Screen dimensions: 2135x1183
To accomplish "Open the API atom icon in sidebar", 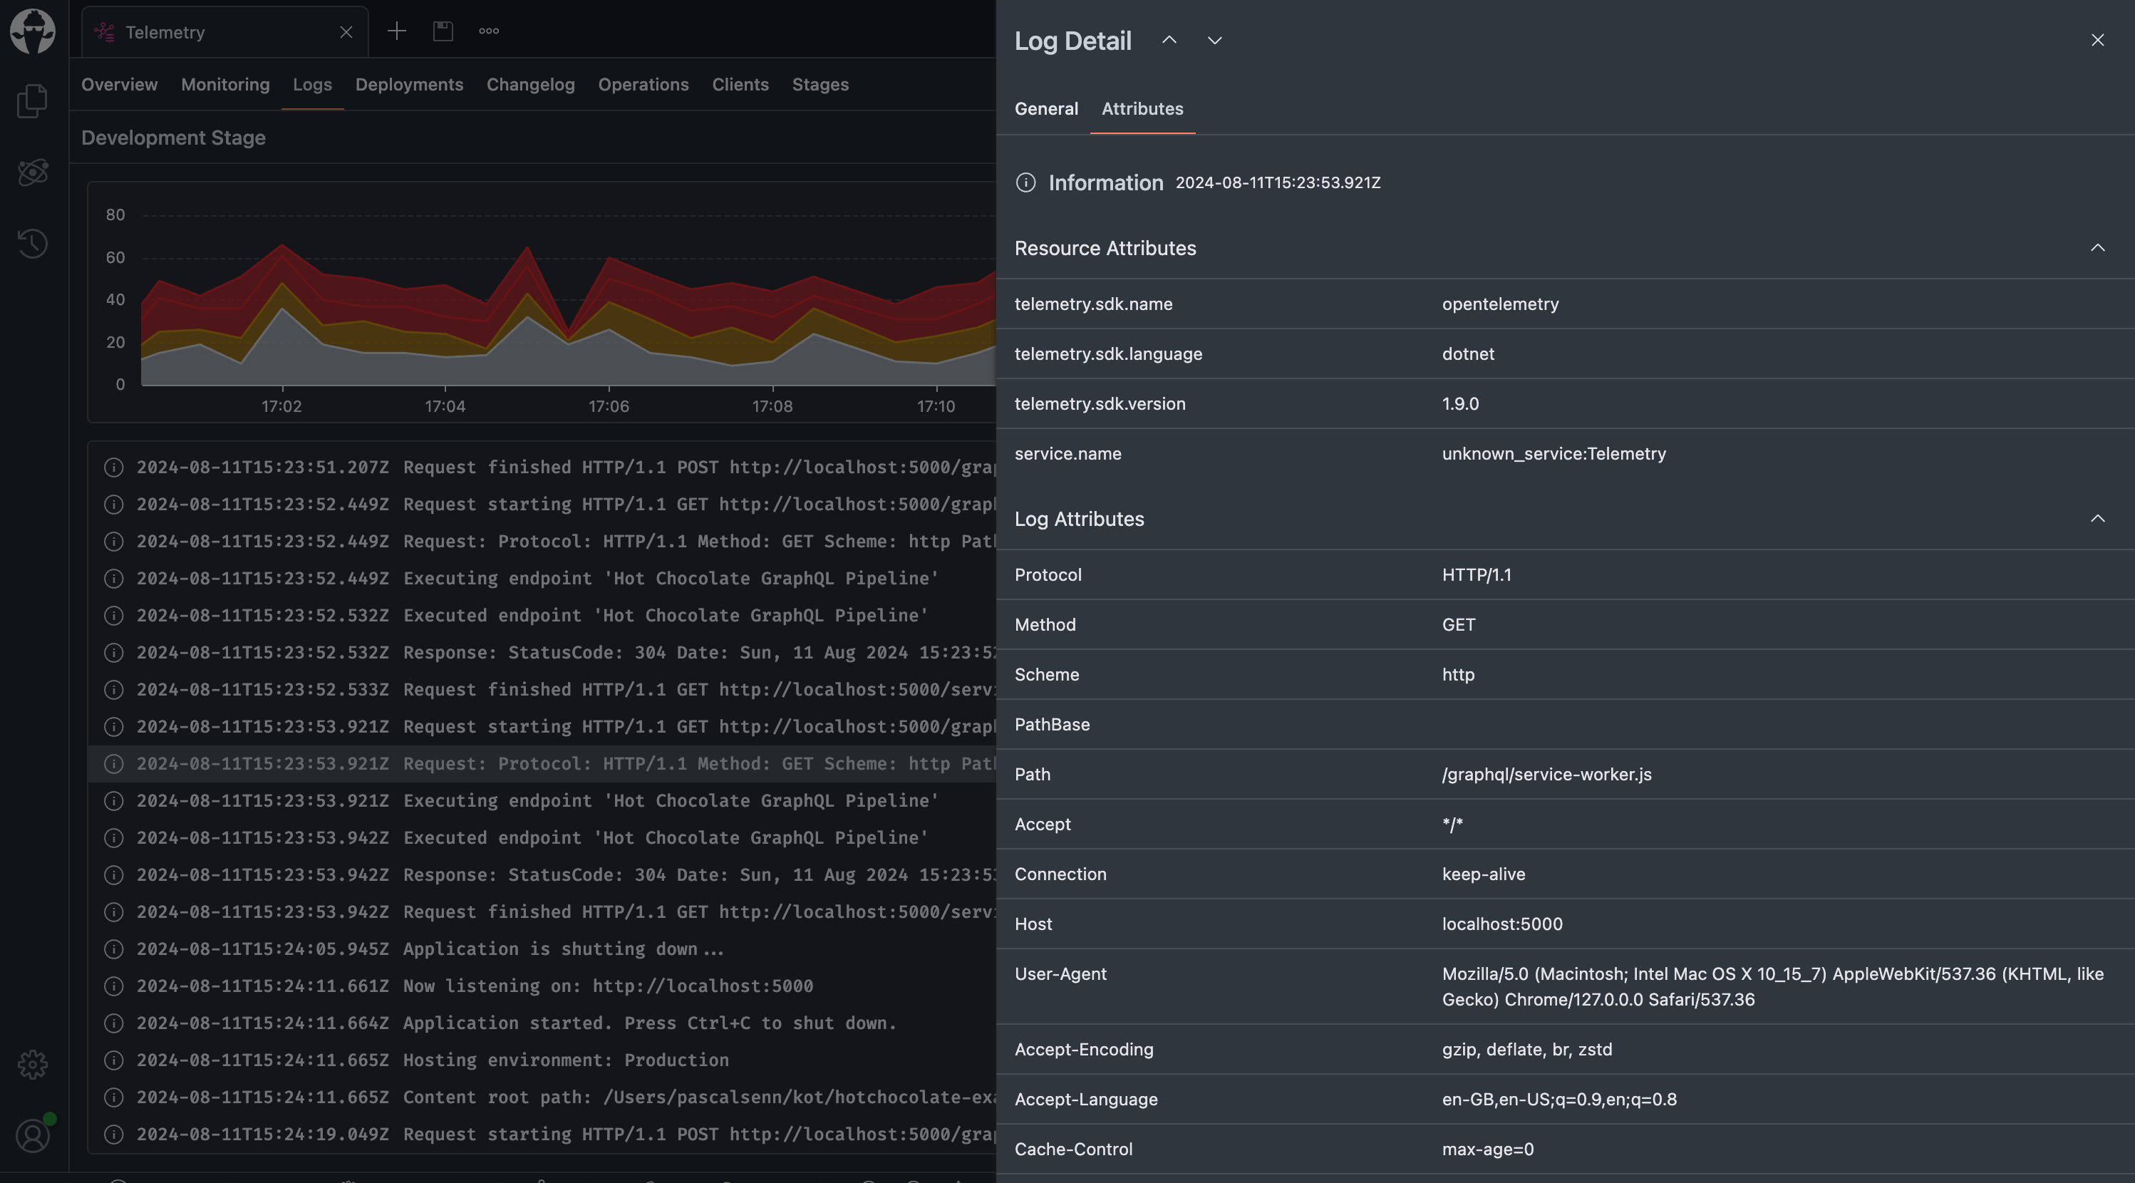I will 32,172.
